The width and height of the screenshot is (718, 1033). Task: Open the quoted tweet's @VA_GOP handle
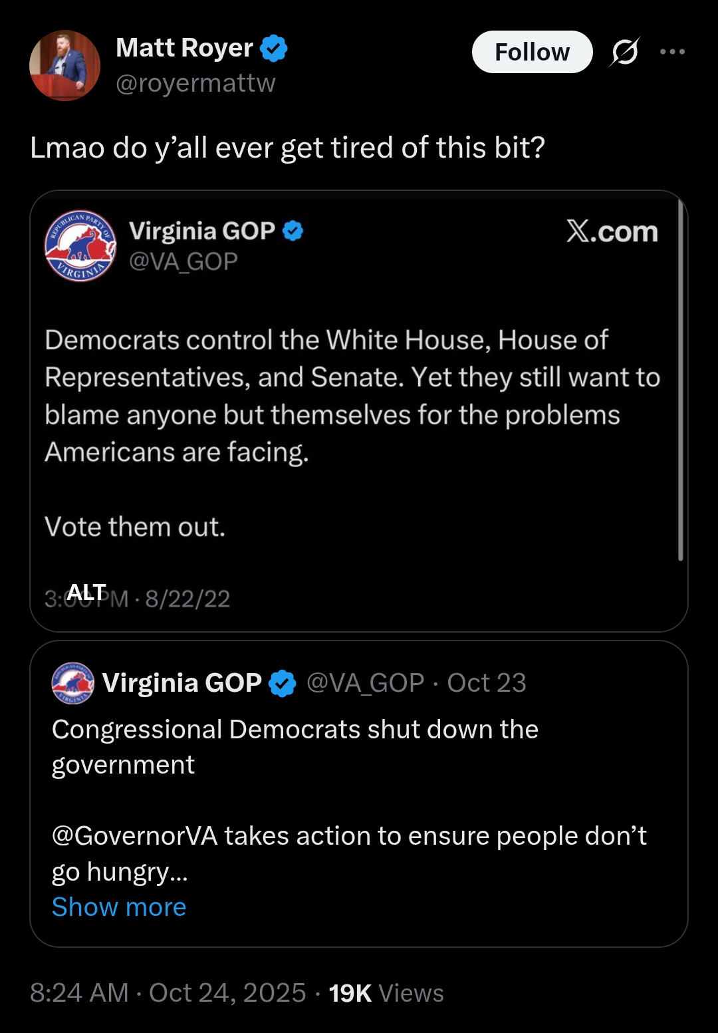pos(365,683)
